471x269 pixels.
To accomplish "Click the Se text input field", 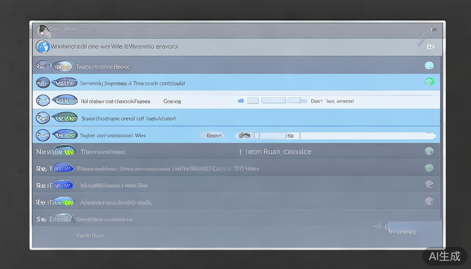I will point(364,136).
